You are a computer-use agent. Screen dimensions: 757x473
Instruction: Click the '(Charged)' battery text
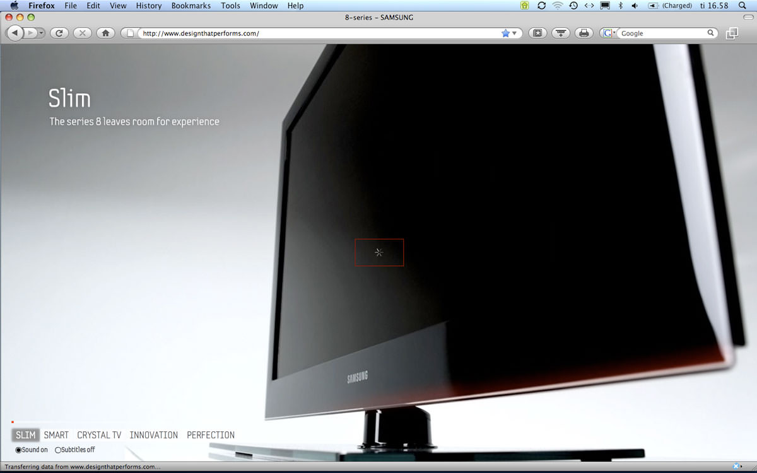pos(677,6)
